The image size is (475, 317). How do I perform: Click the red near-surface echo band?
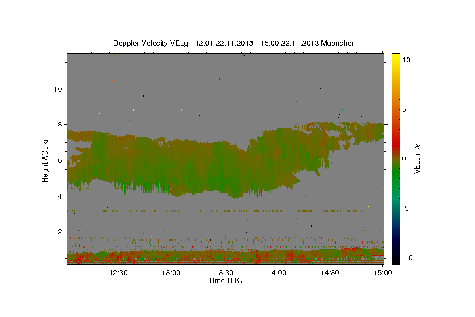[x=225, y=257]
